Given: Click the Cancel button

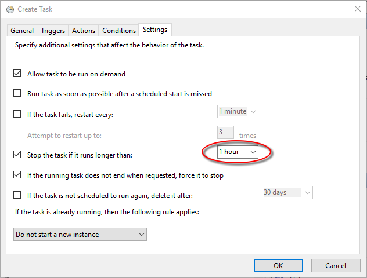Looking at the screenshot, I should click(335, 265).
